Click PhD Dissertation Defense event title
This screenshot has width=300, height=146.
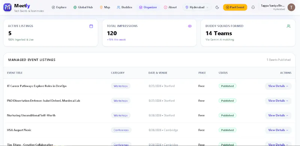tap(43, 101)
